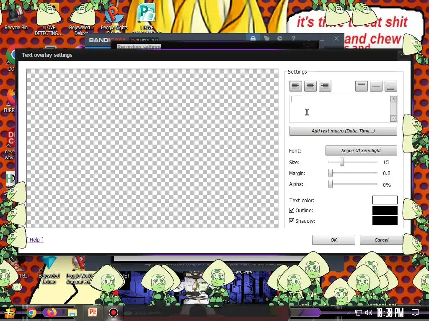Uncheck the Outline checkbox
This screenshot has width=429, height=321.
pos(292,210)
